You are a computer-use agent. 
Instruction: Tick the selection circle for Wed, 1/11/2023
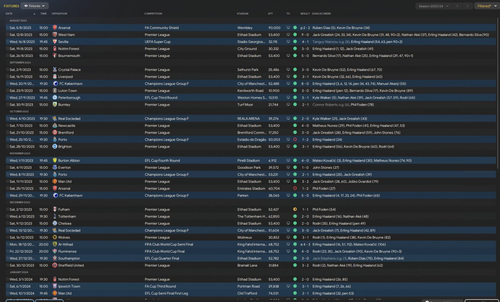(7, 161)
